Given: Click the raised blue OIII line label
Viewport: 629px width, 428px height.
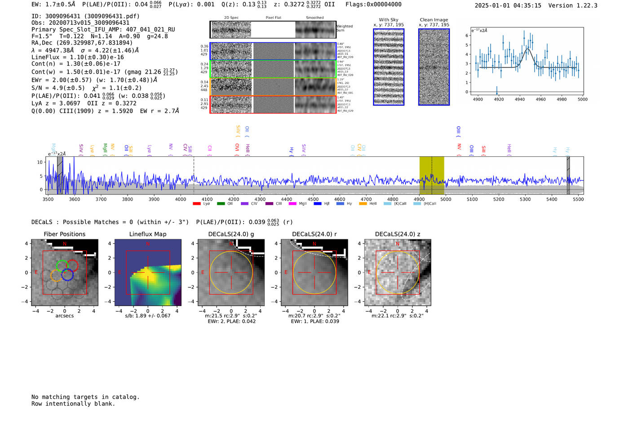Looking at the screenshot, I should tap(459, 132).
